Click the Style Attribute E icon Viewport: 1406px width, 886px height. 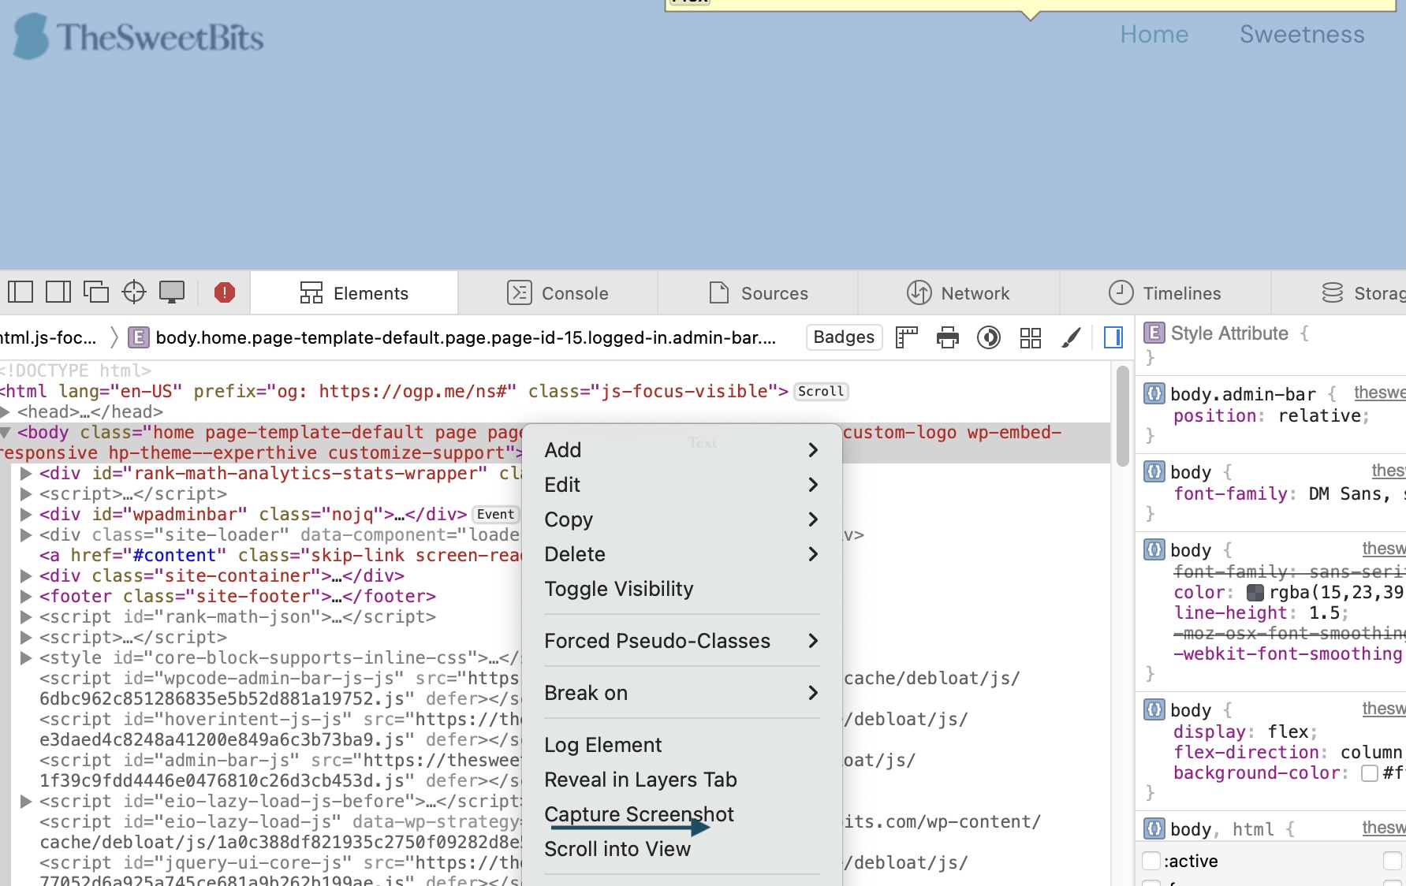(x=1154, y=333)
